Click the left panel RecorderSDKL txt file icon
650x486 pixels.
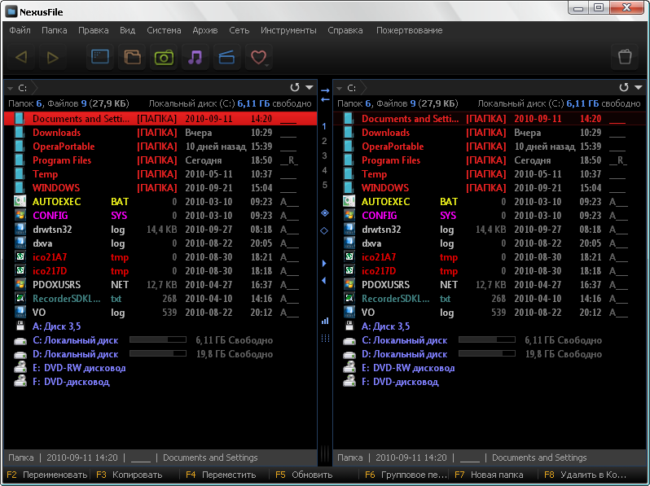click(20, 298)
